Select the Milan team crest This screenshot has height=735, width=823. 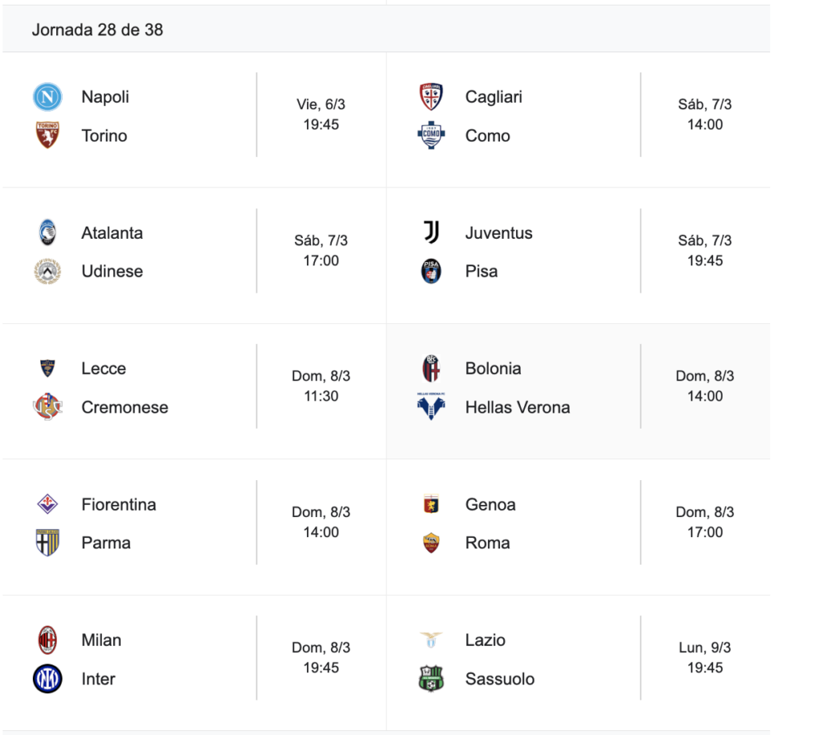47,641
